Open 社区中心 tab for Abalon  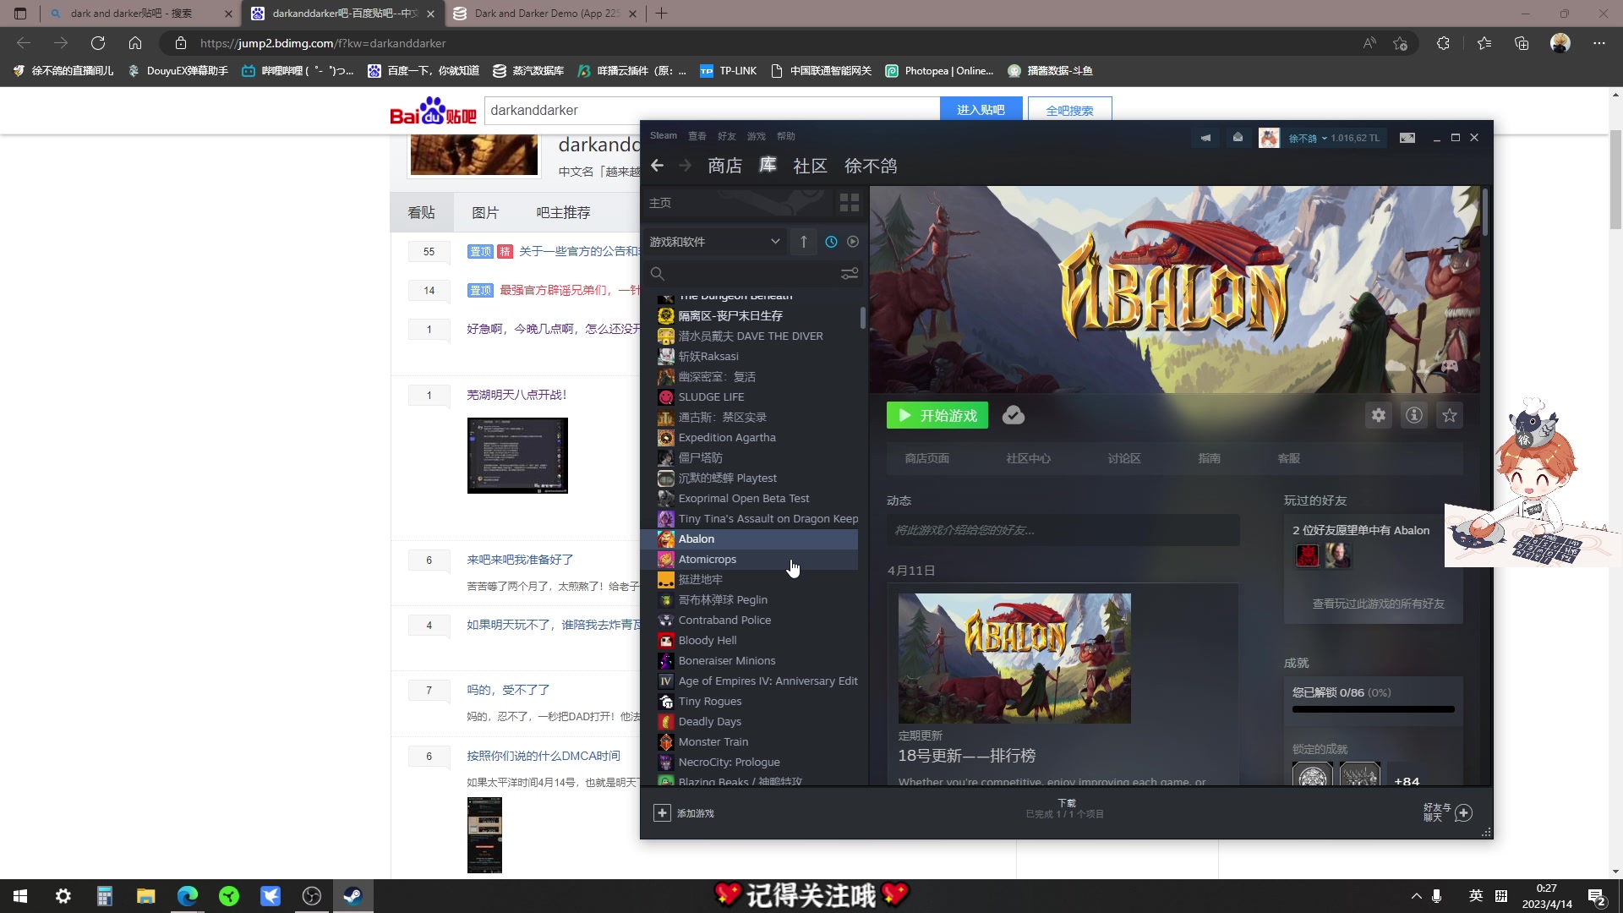point(1028,458)
